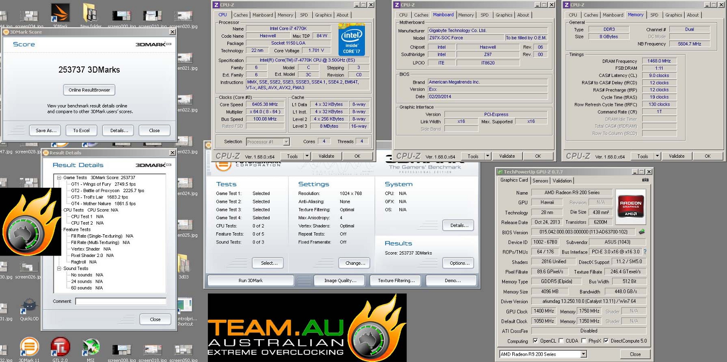Click OK in CPU-Z Mainboard window
The width and height of the screenshot is (727, 362).
[537, 156]
